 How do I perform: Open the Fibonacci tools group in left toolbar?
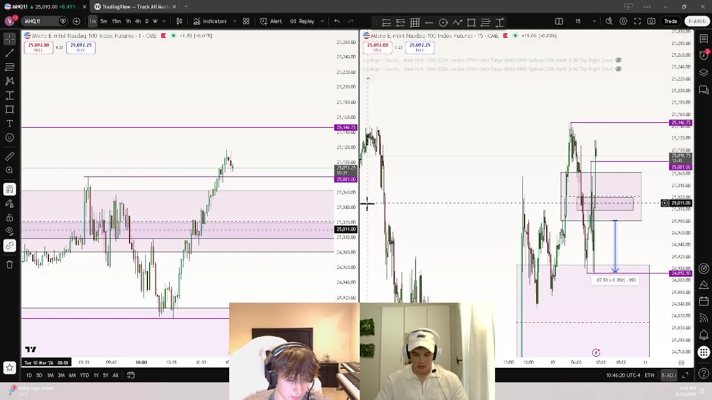(9, 67)
